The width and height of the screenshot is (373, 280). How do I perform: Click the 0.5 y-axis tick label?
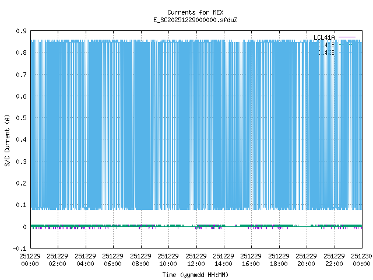(x=21, y=118)
